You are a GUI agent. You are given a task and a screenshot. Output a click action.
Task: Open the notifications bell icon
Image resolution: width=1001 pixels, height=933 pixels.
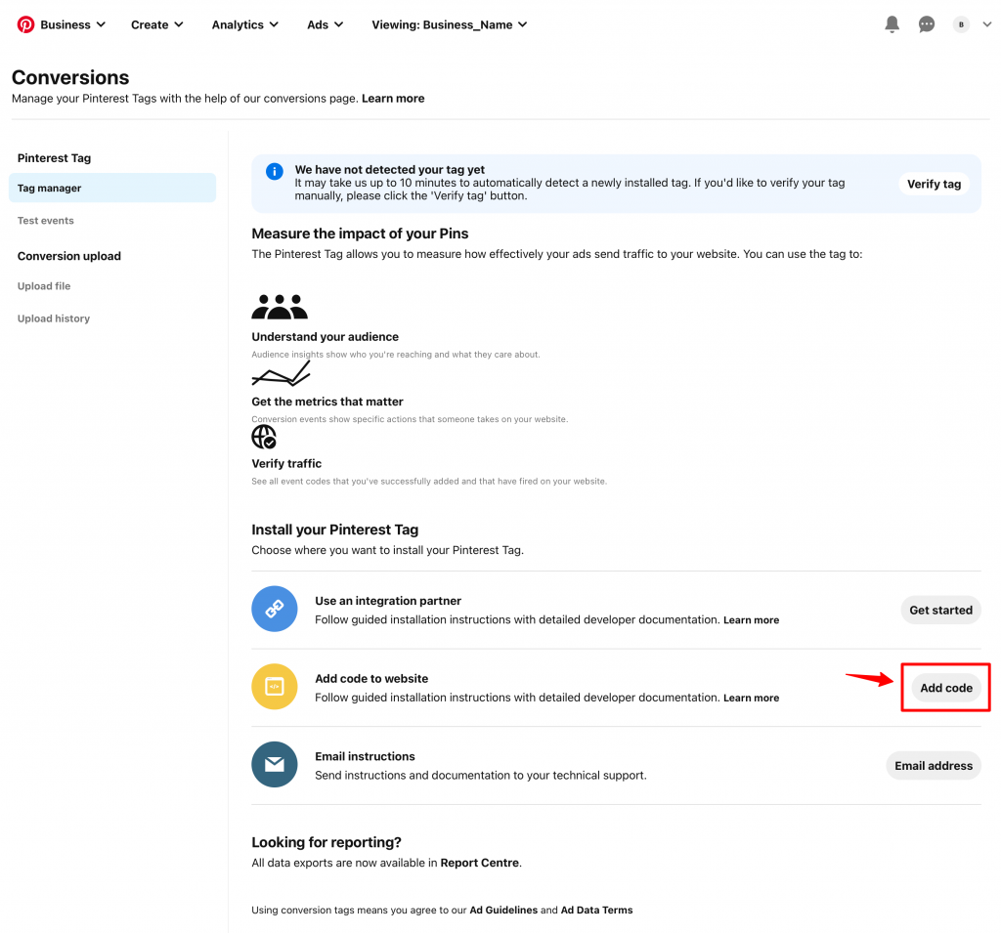(892, 24)
